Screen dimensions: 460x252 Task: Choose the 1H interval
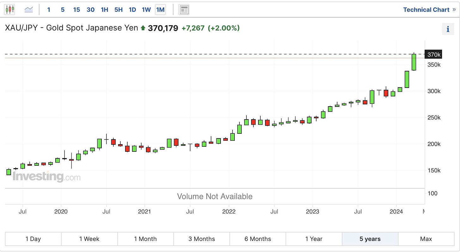105,9
